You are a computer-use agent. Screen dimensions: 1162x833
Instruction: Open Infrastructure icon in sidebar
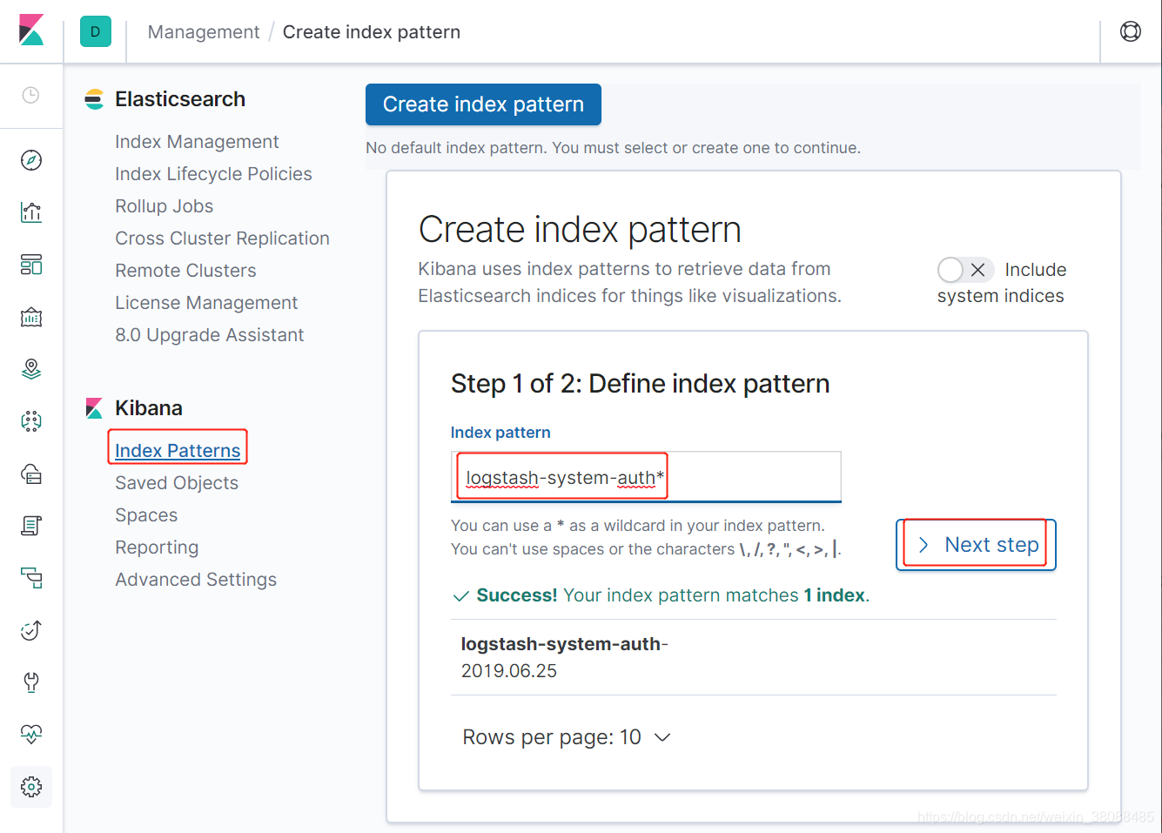[31, 474]
